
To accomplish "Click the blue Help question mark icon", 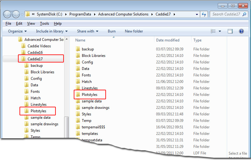I will click(x=241, y=31).
